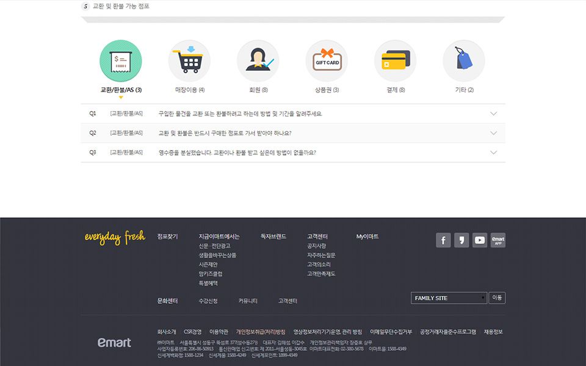Screen dimensions: 586x366
Task: Select the 교환/환불/AS receipt category icon
Action: click(121, 61)
